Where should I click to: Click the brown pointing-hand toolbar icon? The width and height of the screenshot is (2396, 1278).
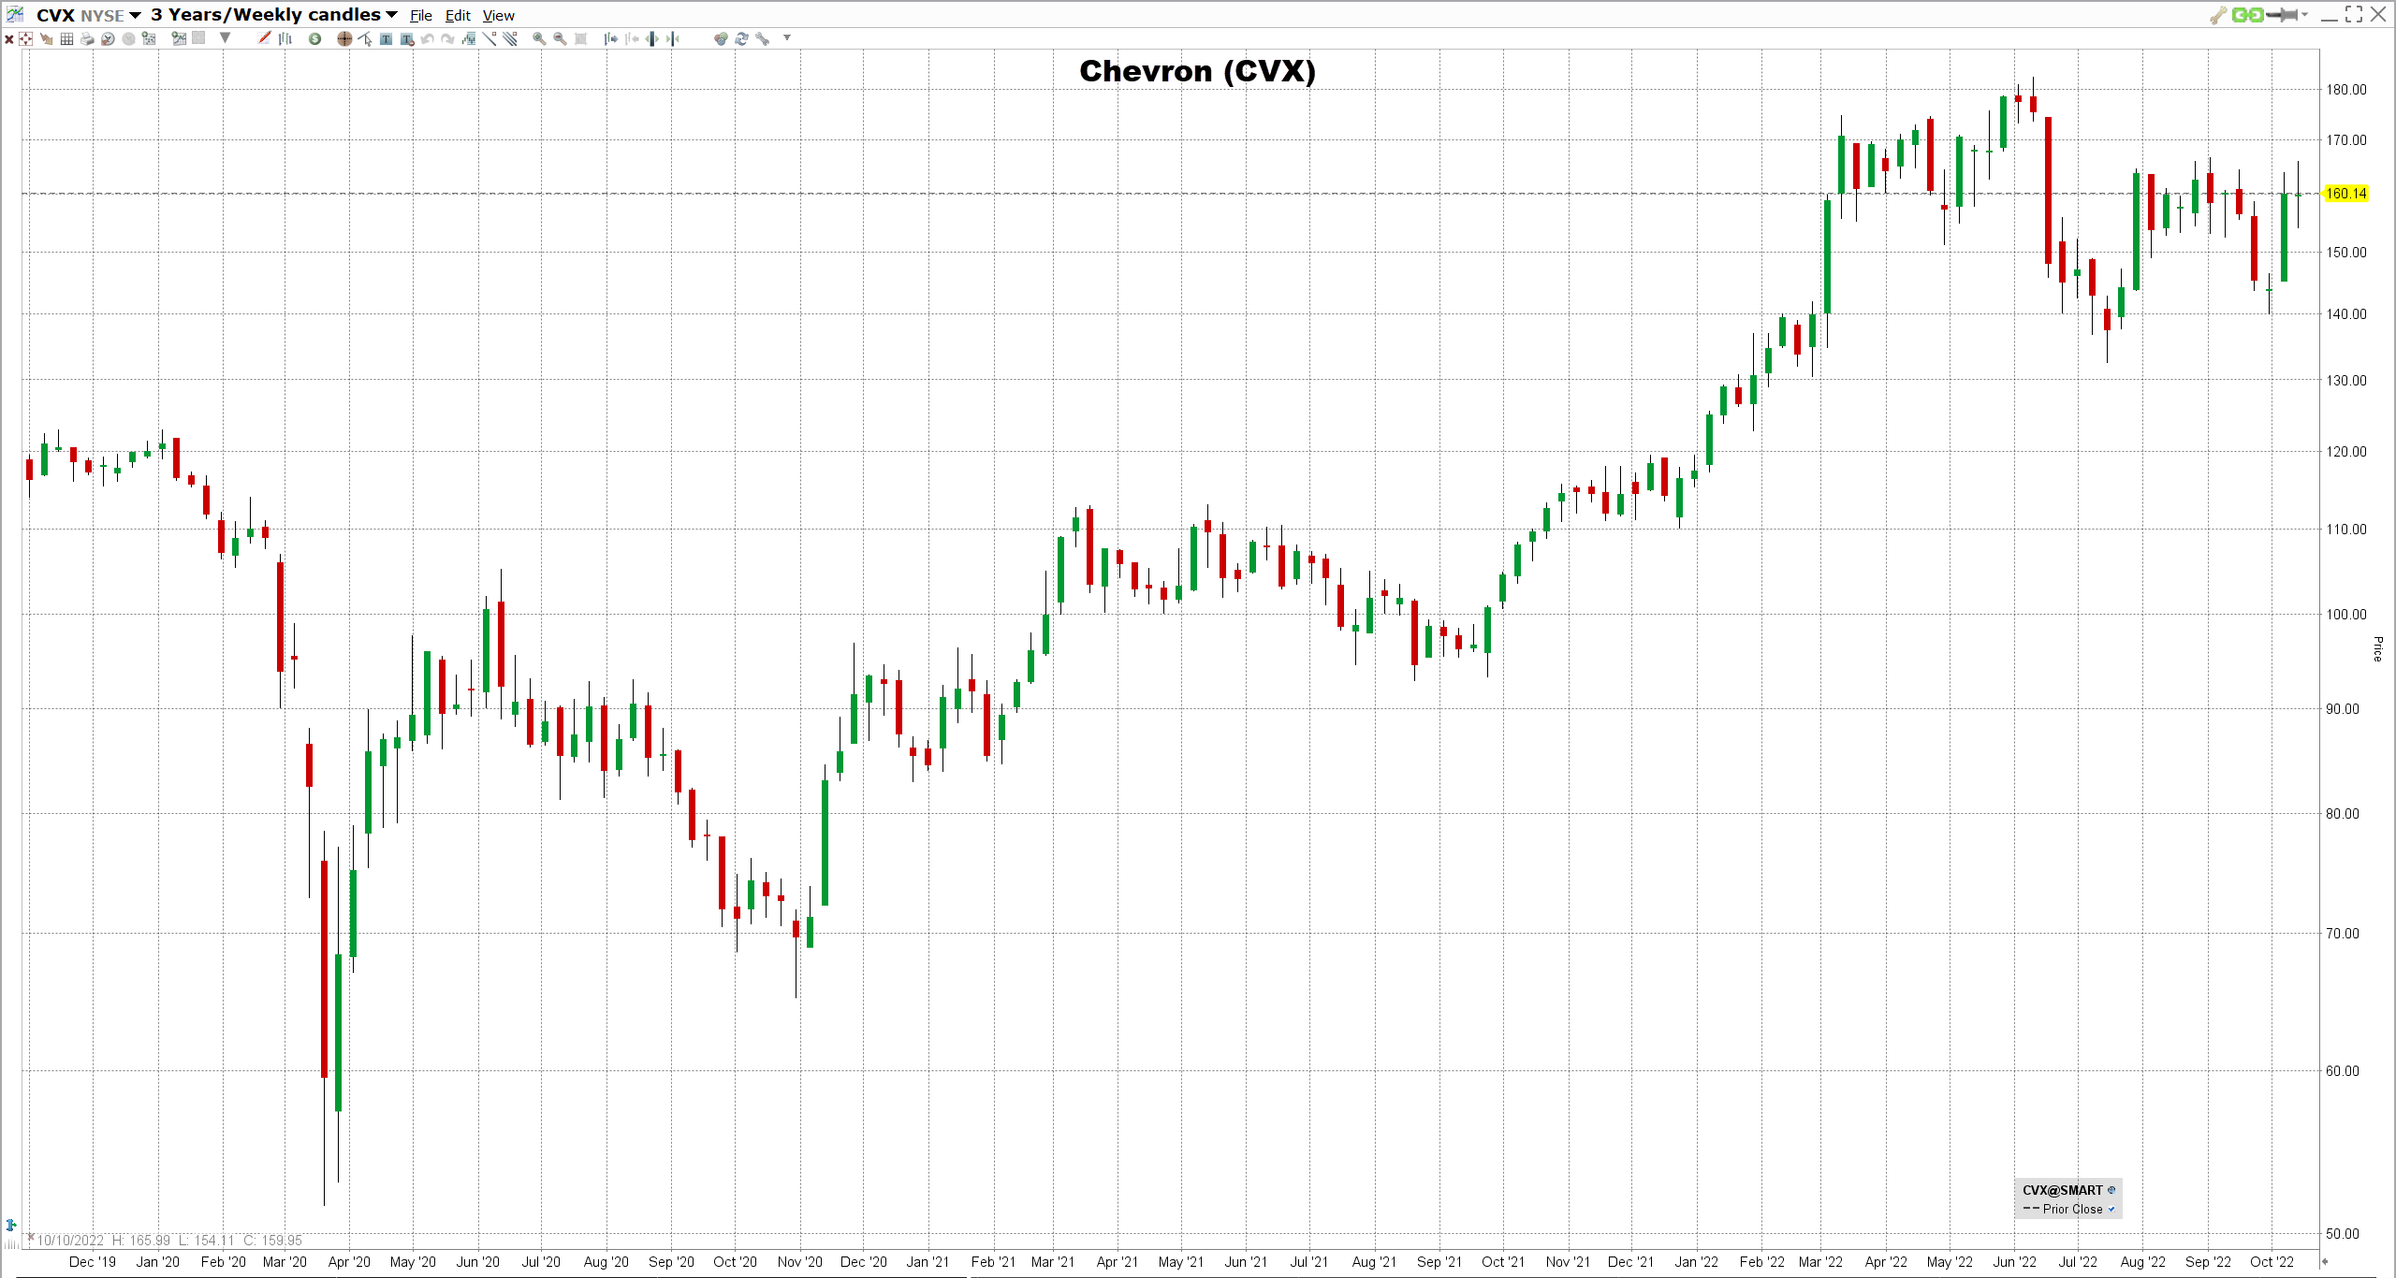tap(46, 39)
